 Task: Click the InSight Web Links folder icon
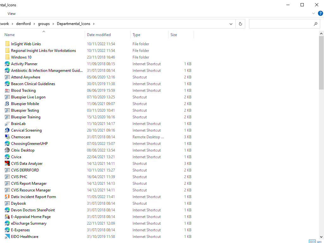click(x=7, y=44)
